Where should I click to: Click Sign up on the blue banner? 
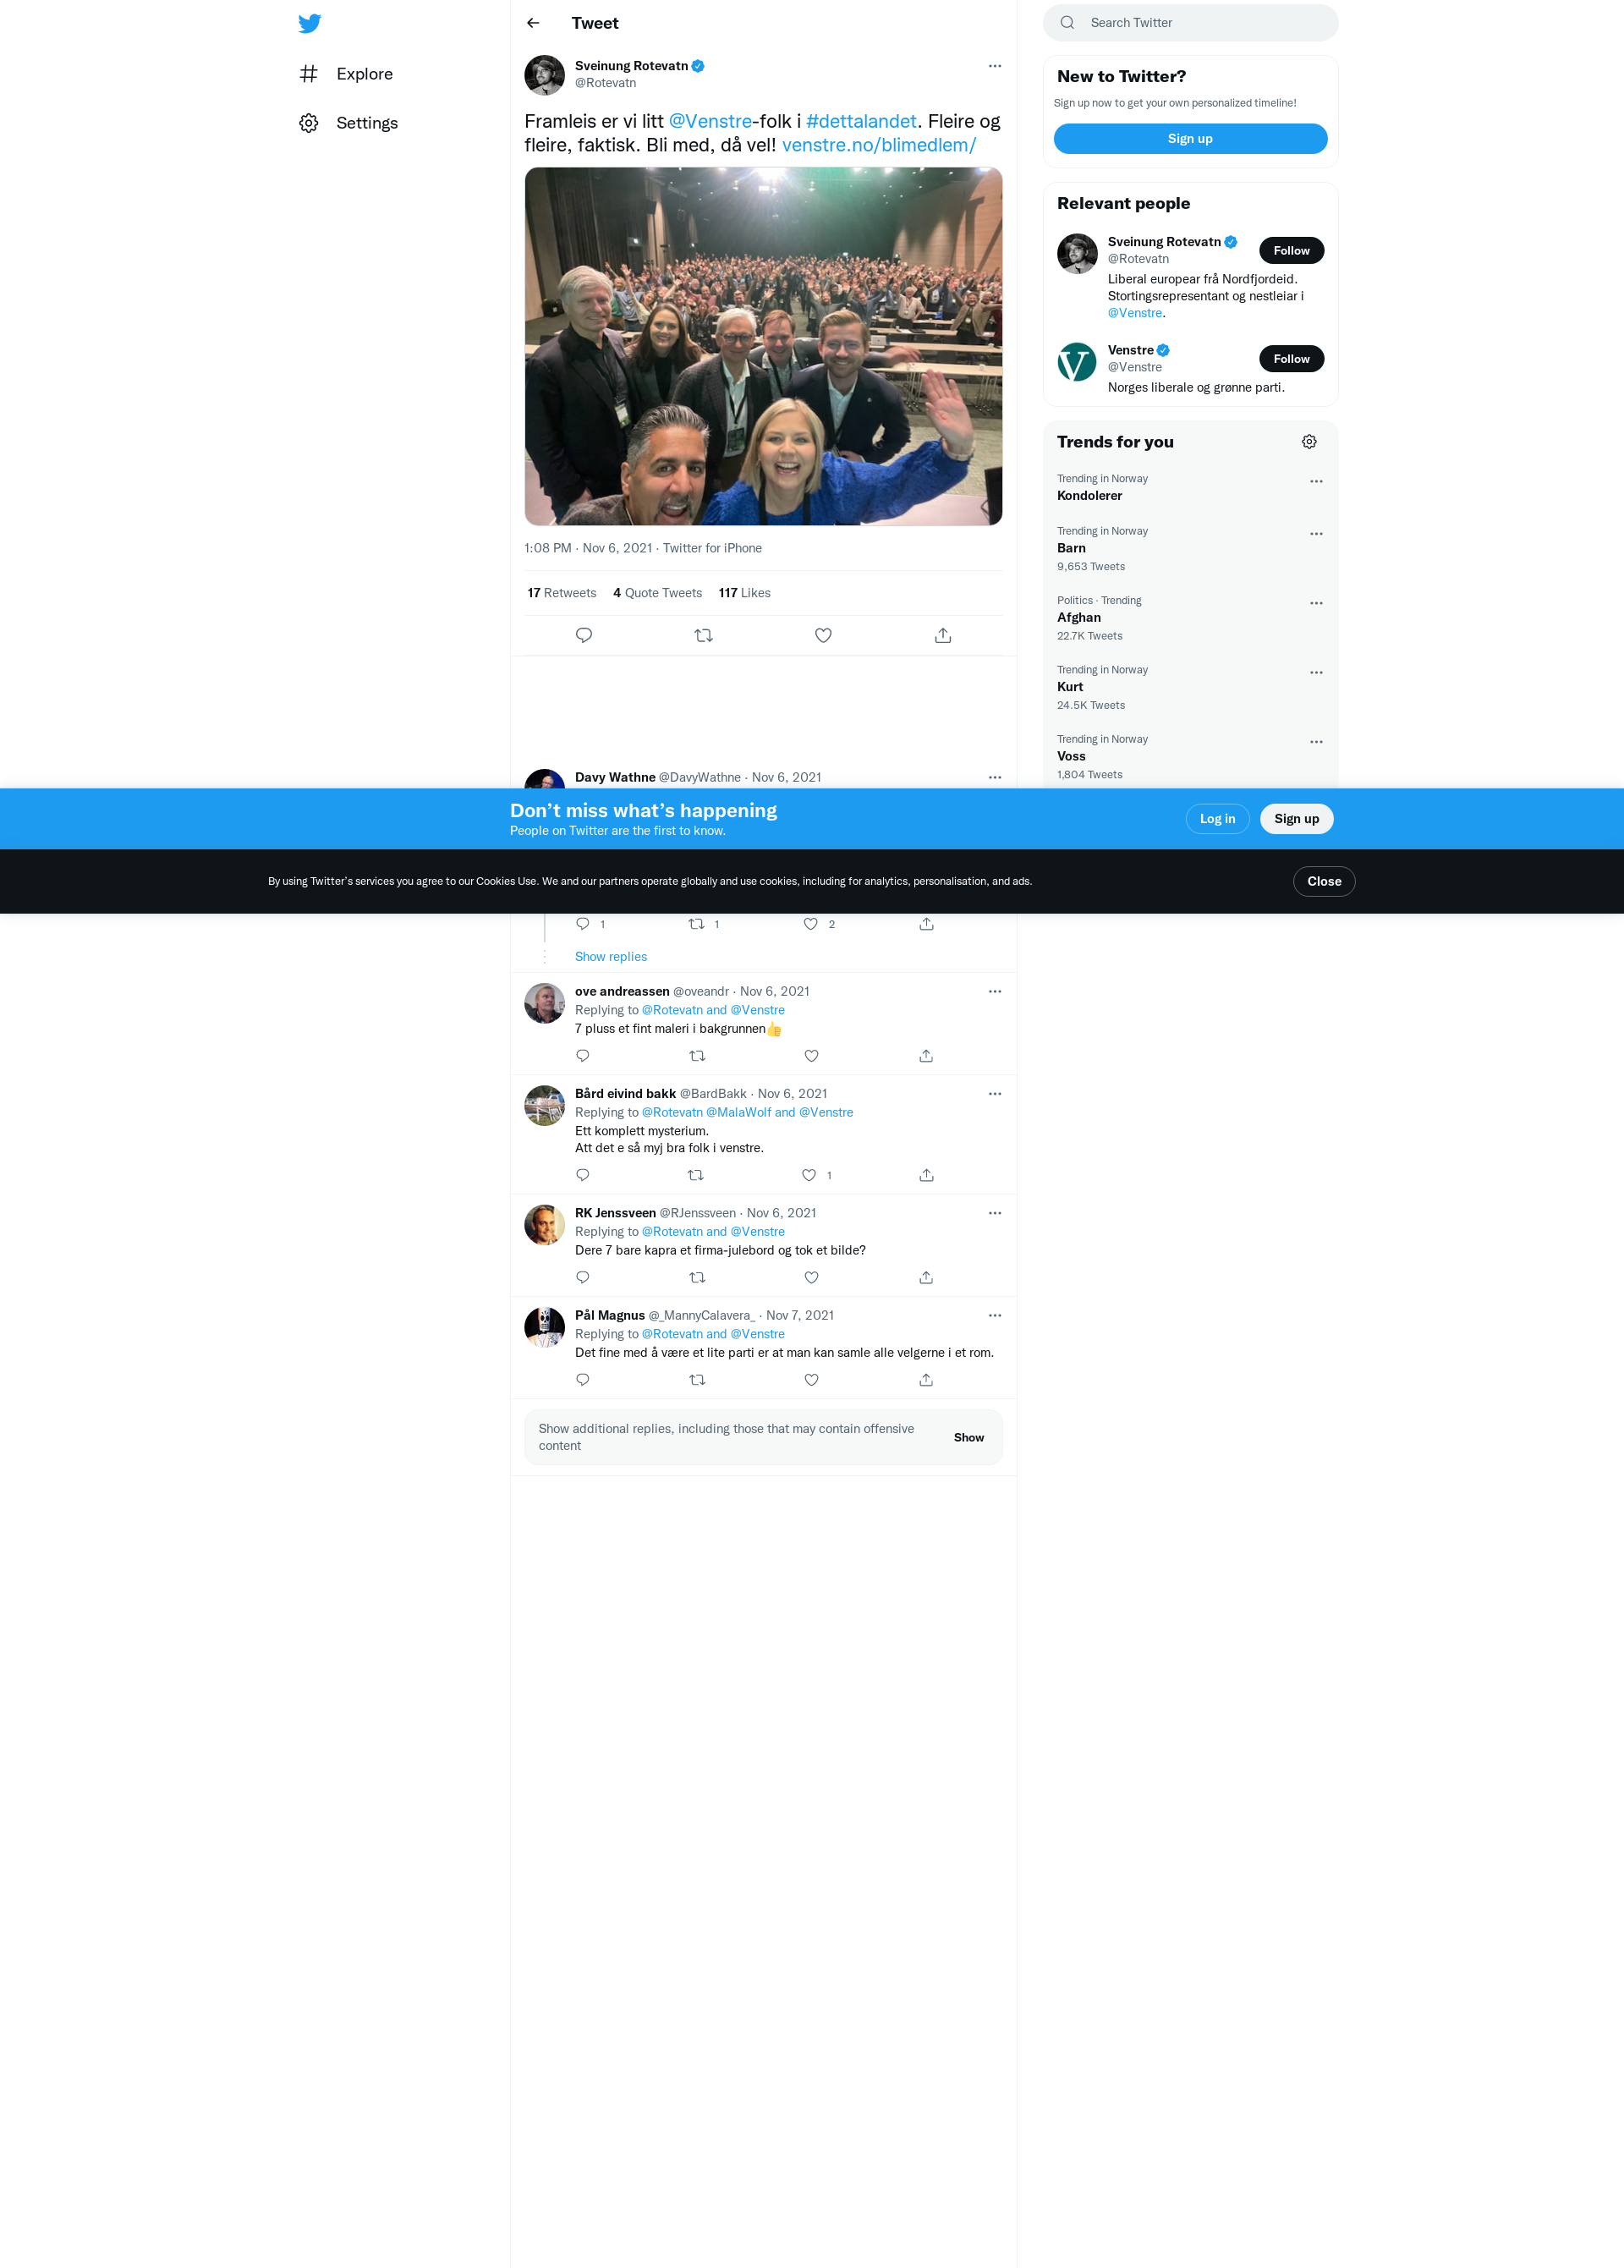(x=1296, y=819)
